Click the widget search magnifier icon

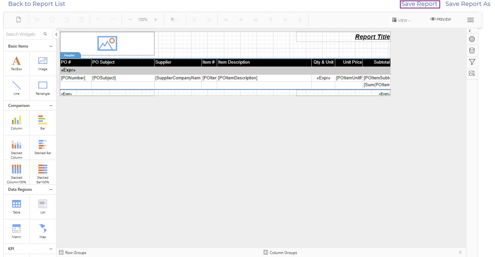[x=45, y=34]
